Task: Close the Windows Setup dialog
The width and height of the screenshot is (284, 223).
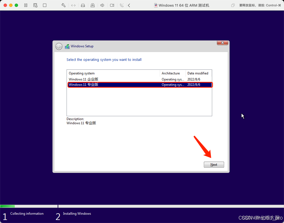Action: tap(222, 43)
